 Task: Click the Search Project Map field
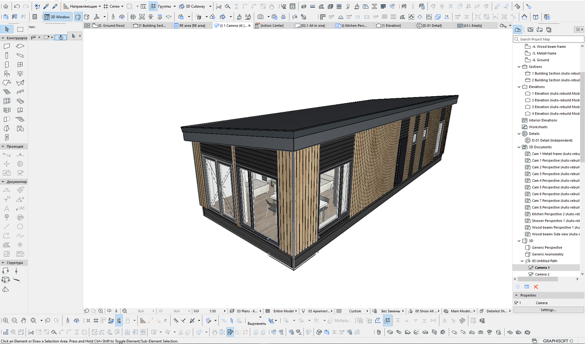pos(549,39)
